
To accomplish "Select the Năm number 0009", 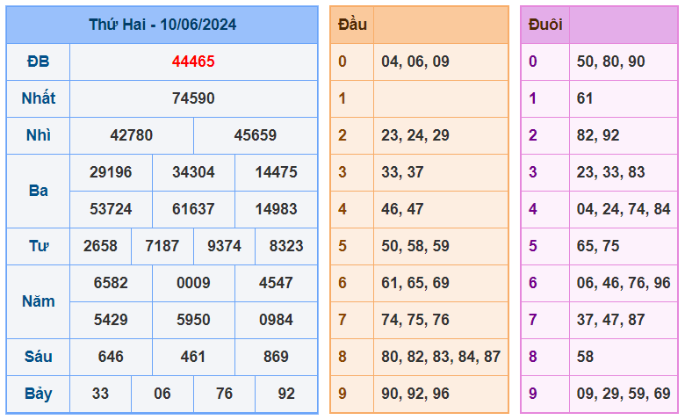I will [193, 283].
